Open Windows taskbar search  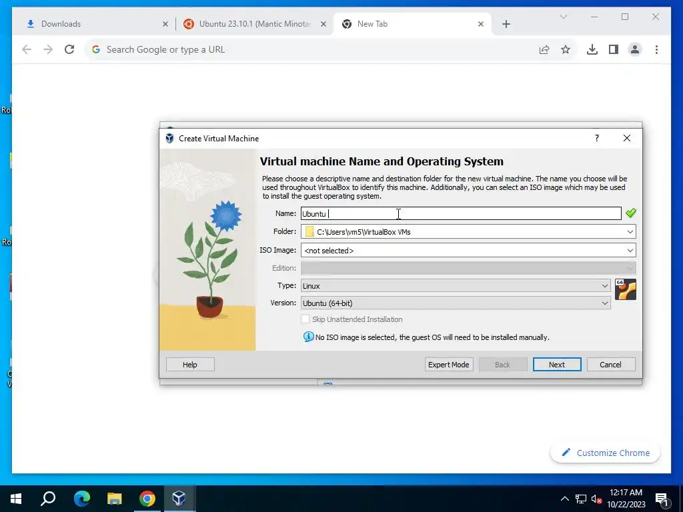click(48, 499)
